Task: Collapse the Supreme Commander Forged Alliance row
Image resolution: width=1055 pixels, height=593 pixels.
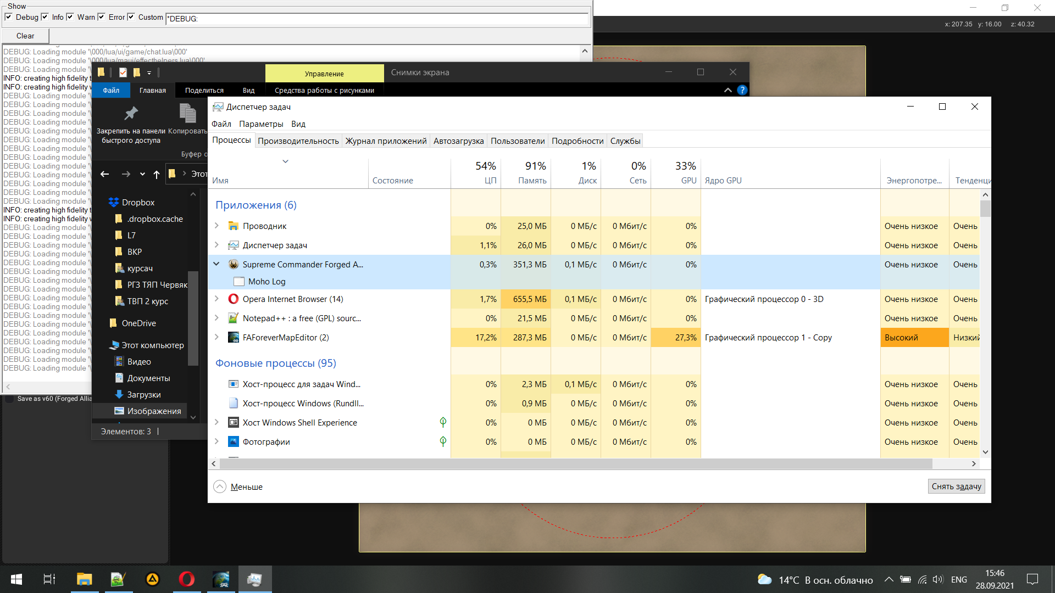Action: pyautogui.click(x=216, y=264)
